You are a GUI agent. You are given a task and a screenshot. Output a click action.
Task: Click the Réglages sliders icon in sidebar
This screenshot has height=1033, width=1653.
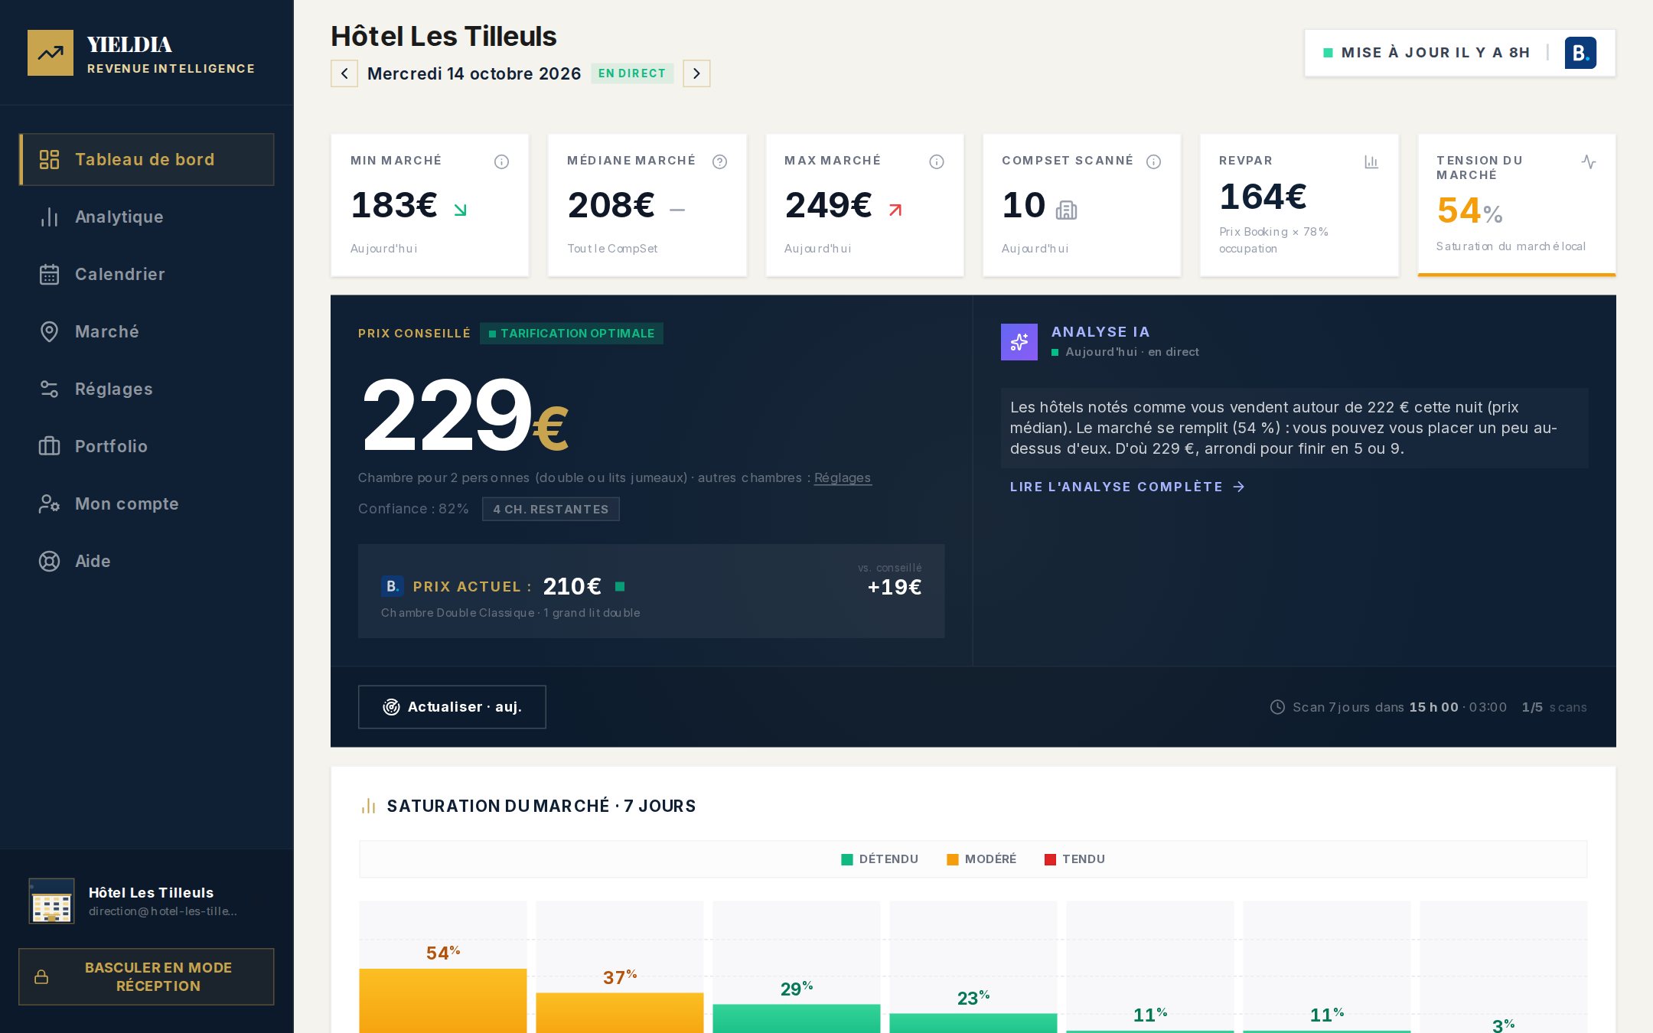(x=49, y=389)
